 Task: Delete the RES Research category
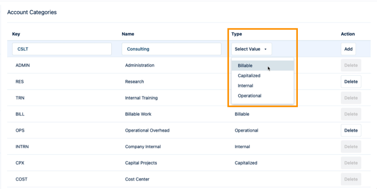coord(351,82)
